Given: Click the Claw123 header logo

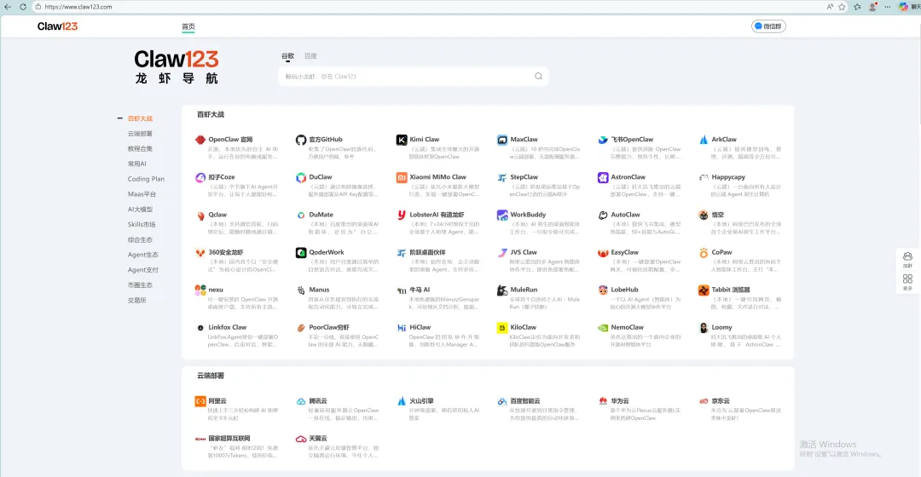Looking at the screenshot, I should click(57, 26).
